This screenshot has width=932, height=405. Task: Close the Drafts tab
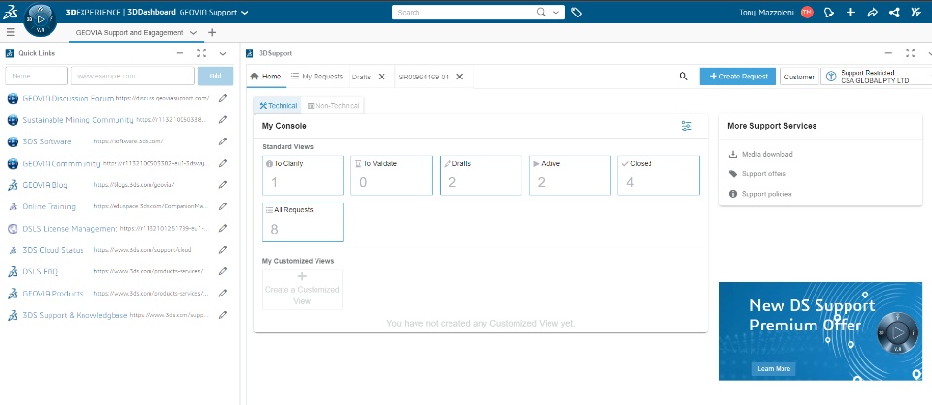(383, 77)
